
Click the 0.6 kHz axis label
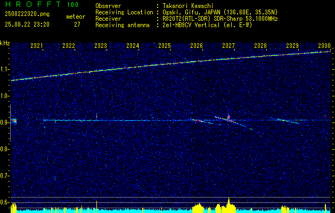(x=5, y=202)
